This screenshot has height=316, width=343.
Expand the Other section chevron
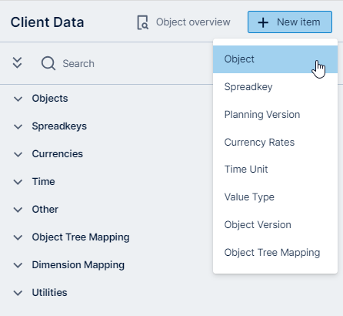point(18,210)
